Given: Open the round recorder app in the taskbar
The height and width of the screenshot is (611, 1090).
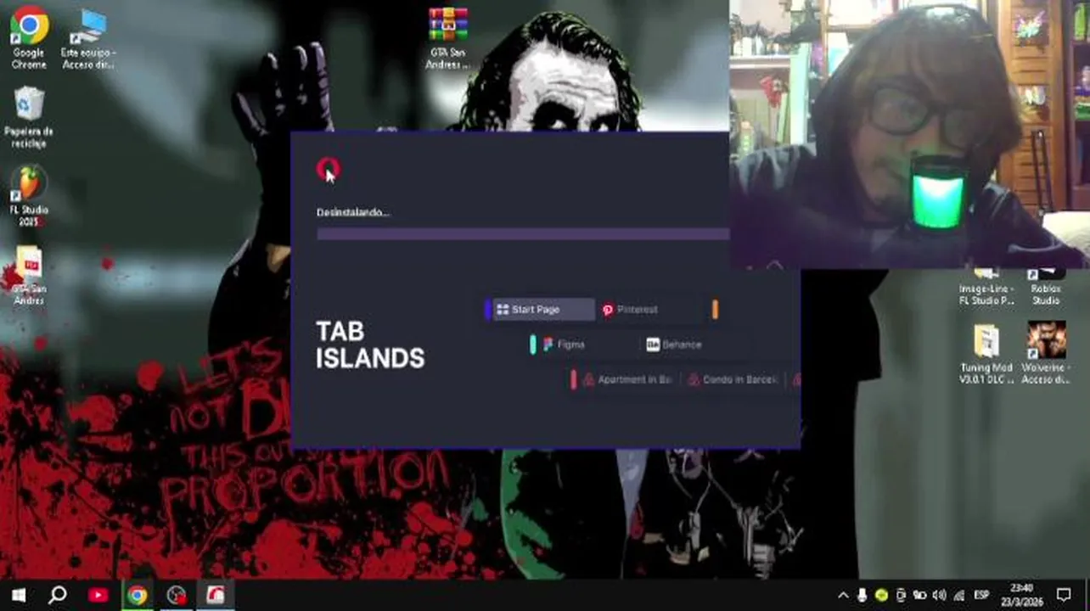Looking at the screenshot, I should point(177,595).
